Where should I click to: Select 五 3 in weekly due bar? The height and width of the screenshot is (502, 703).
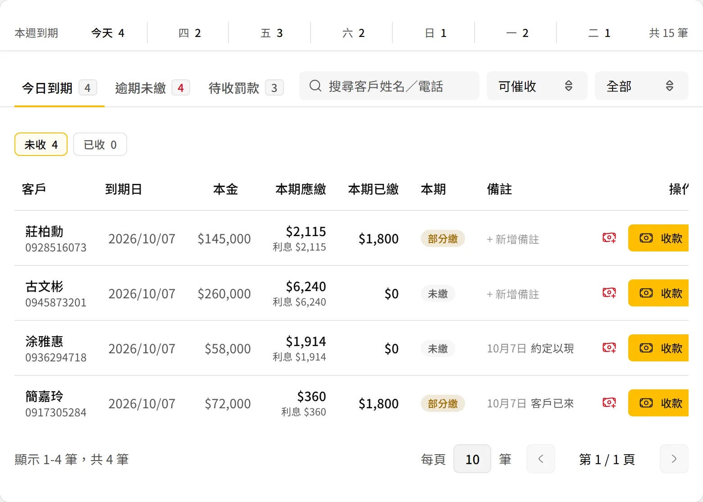272,33
